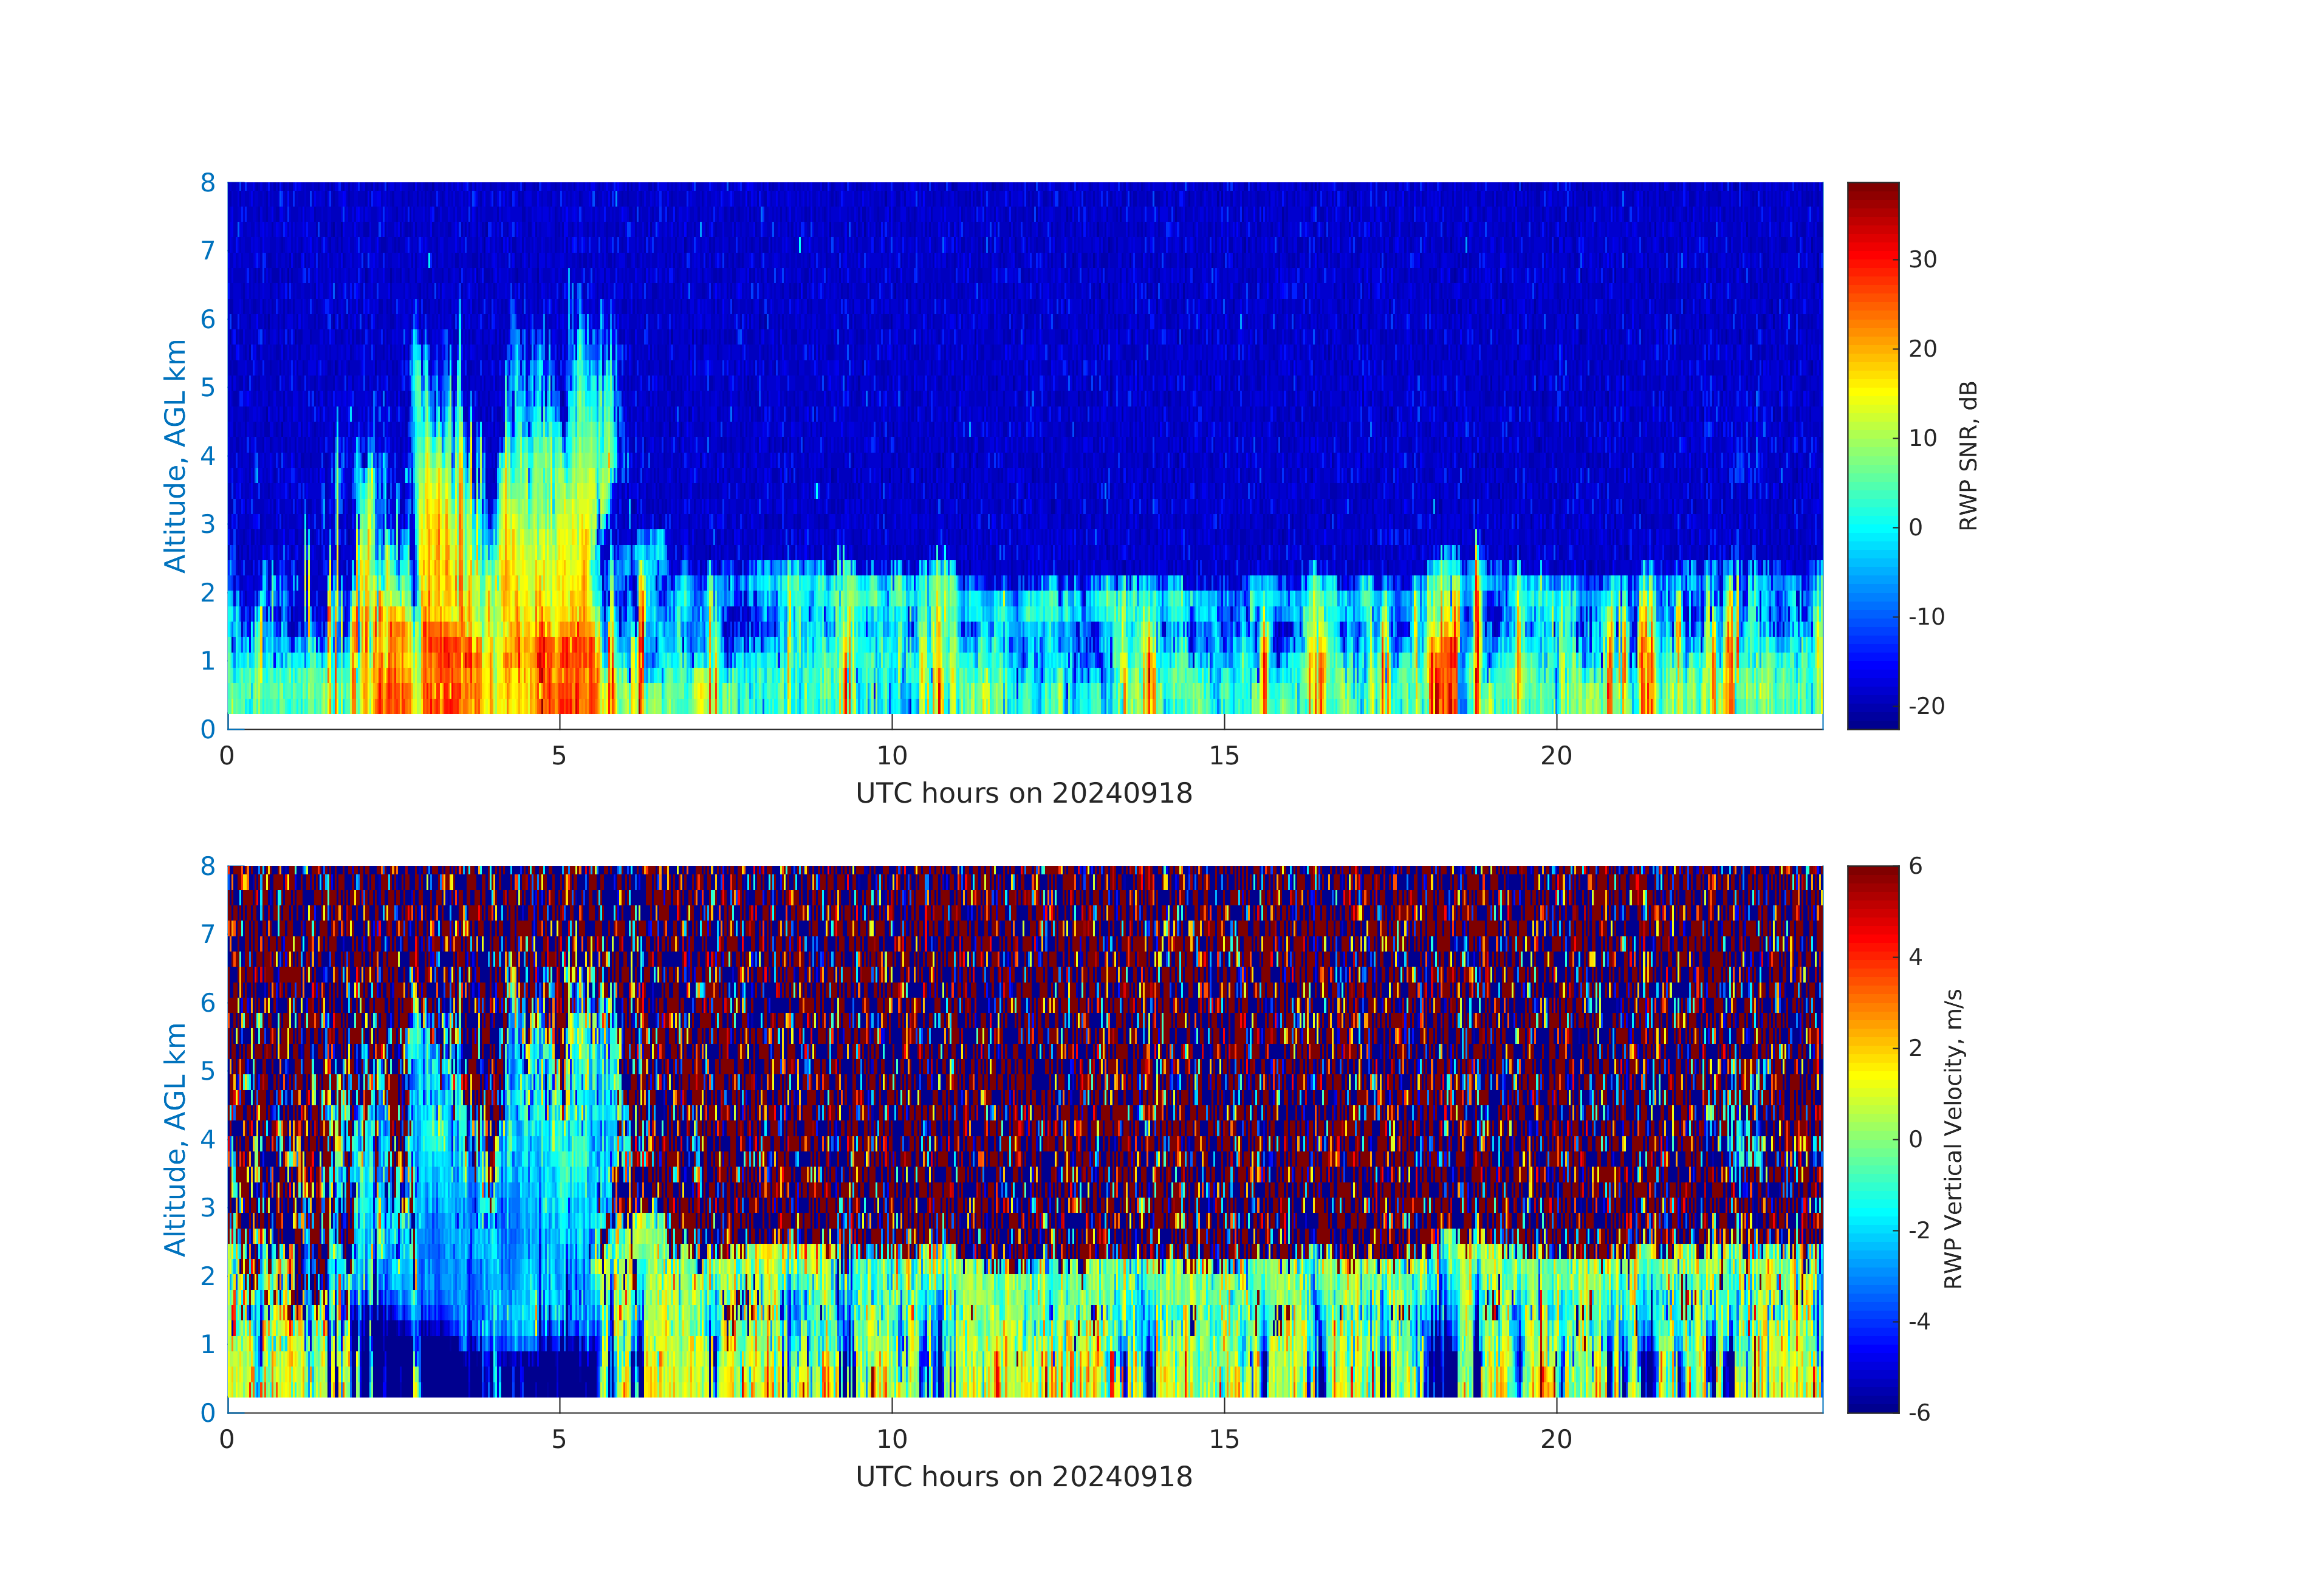Click x-axis tick 20 in top plot

pos(1556,756)
